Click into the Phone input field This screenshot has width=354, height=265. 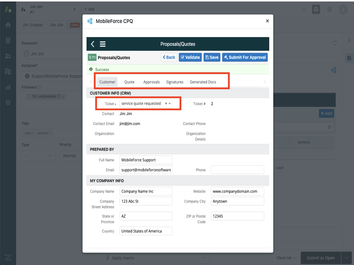237,170
